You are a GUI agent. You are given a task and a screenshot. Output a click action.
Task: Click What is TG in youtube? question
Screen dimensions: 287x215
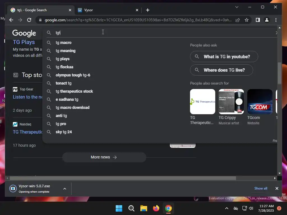click(x=224, y=57)
